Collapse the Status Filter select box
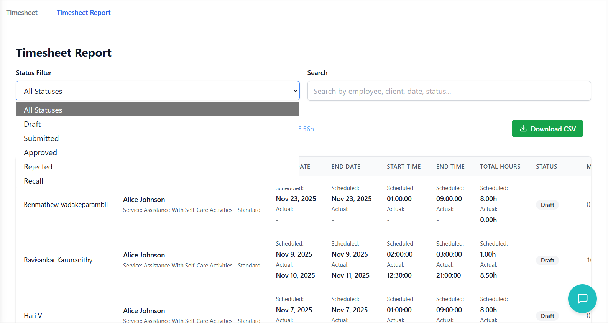The image size is (608, 323). point(158,91)
